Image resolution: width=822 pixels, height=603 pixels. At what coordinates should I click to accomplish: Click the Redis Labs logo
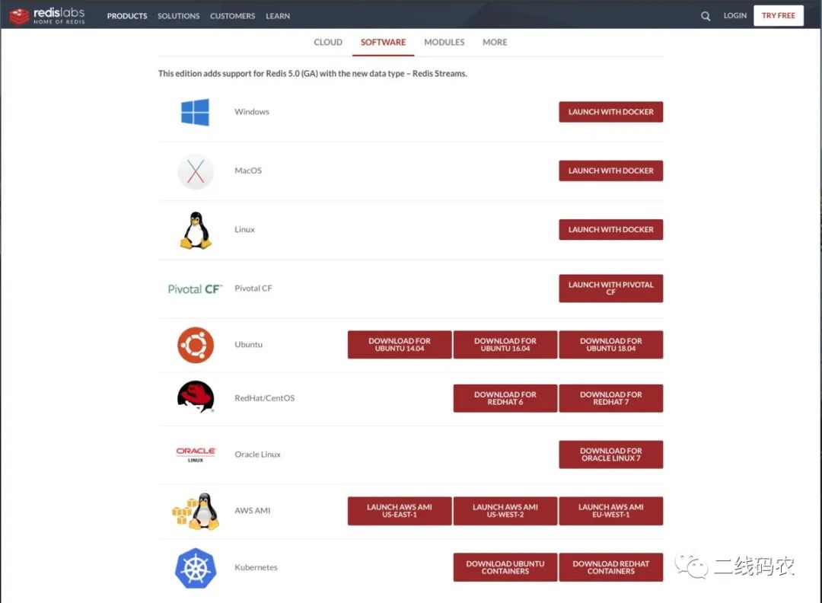click(47, 16)
